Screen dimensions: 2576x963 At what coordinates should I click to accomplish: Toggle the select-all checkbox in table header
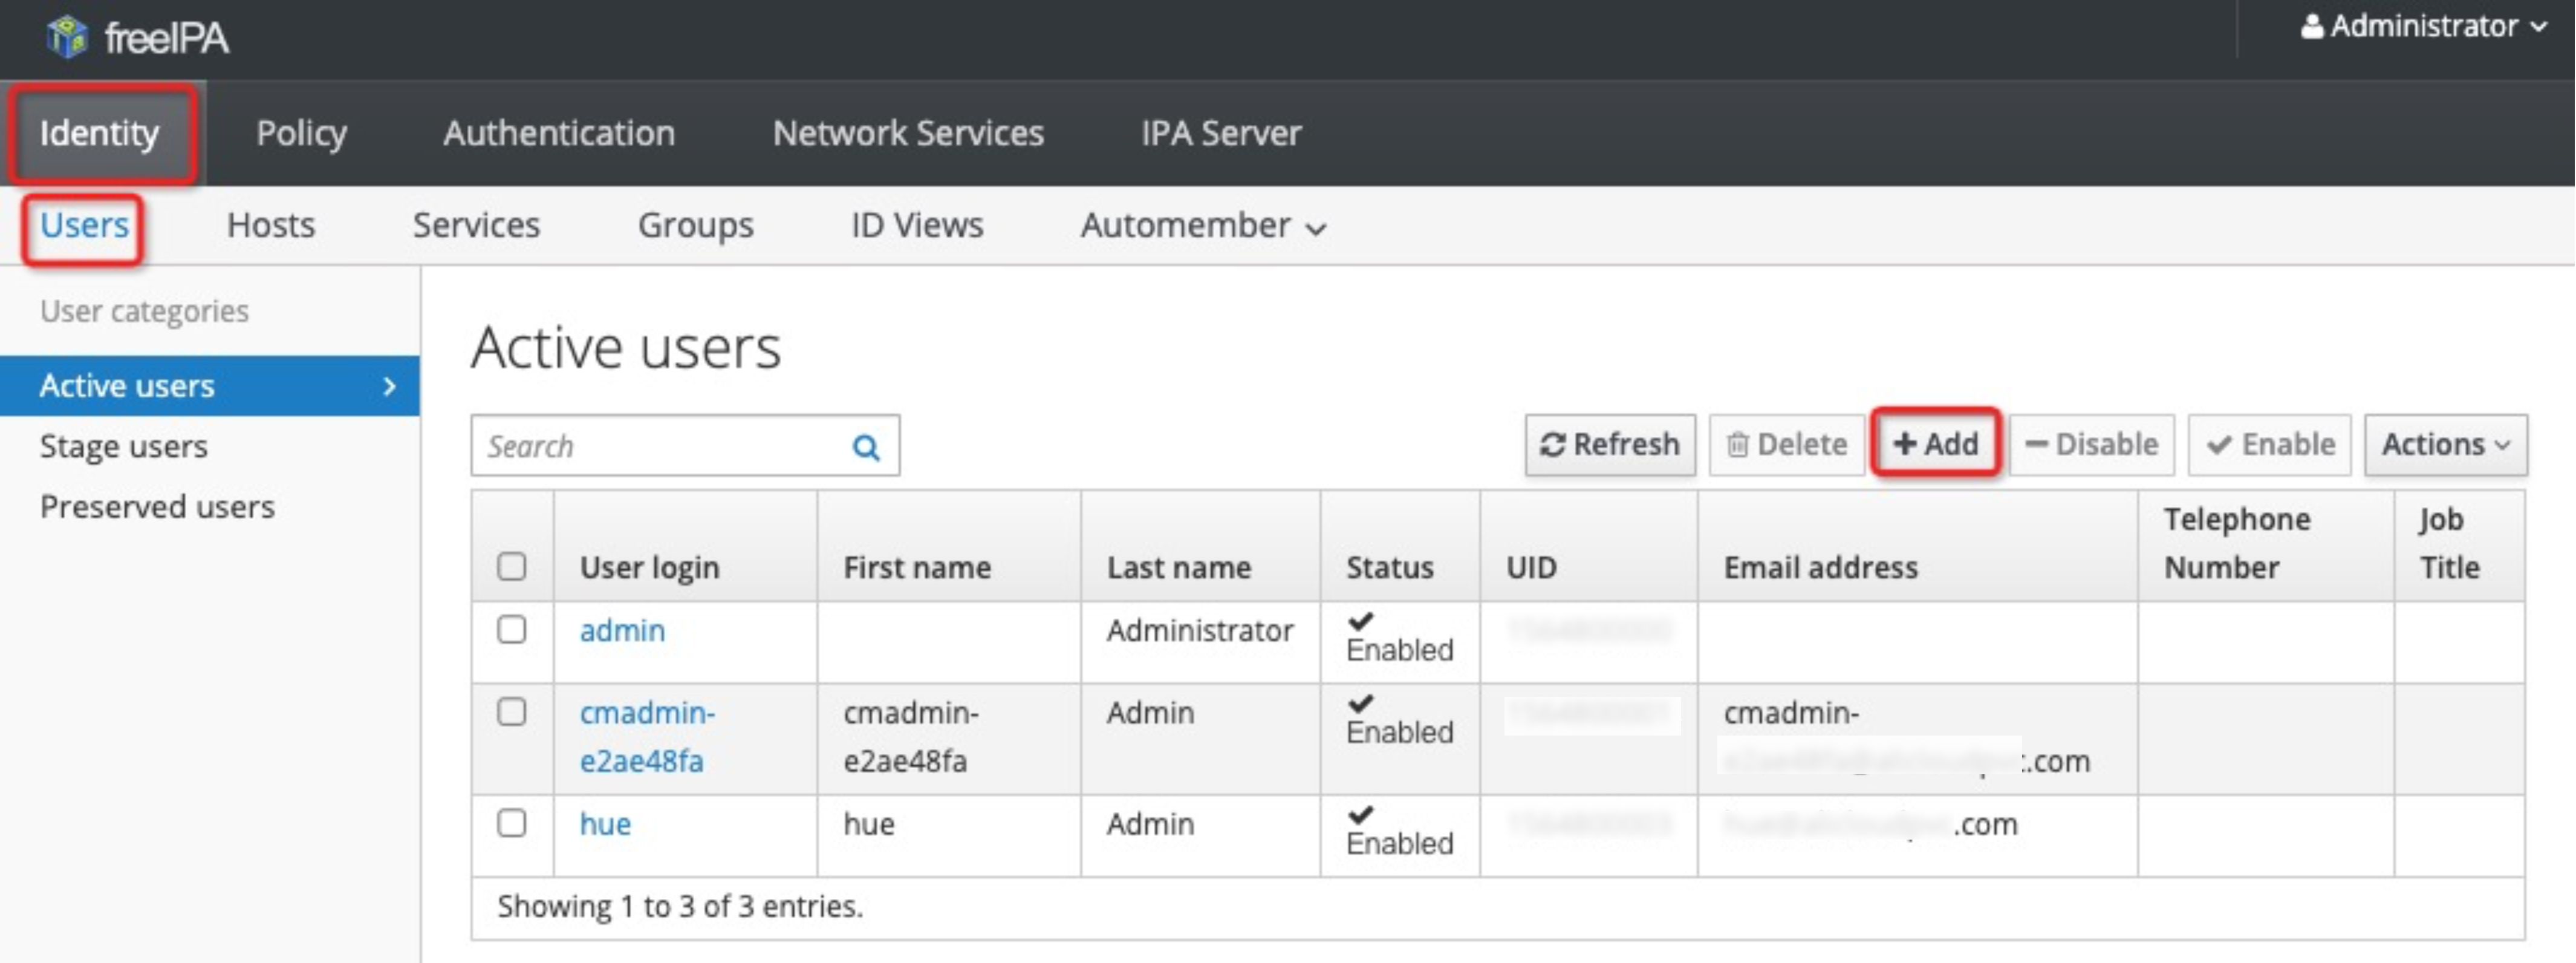512,567
